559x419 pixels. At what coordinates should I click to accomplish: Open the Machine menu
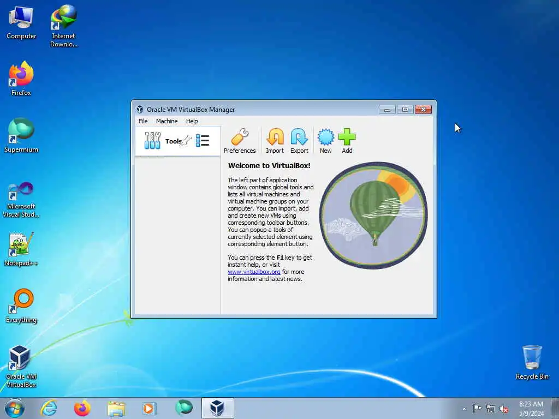(x=166, y=121)
